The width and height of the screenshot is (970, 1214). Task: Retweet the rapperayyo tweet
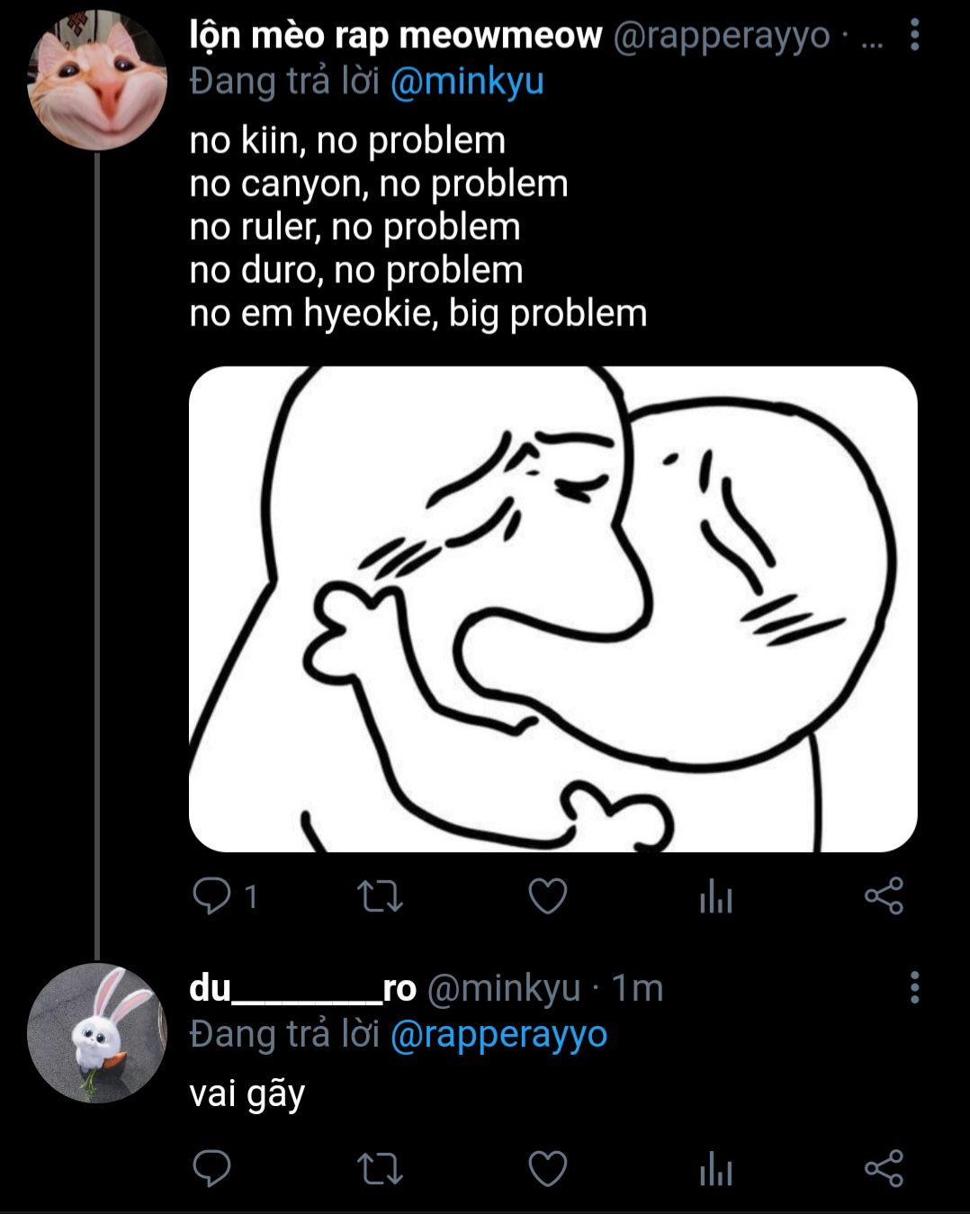click(380, 896)
